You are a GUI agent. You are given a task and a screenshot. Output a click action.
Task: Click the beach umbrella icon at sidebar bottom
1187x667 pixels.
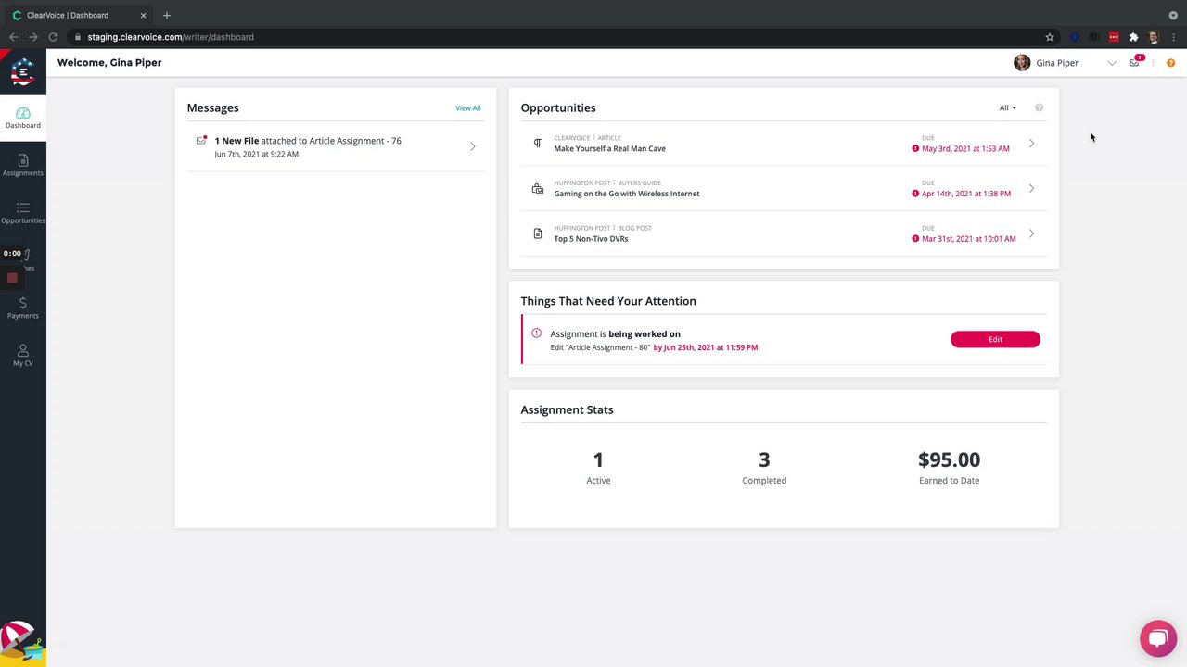[20, 643]
